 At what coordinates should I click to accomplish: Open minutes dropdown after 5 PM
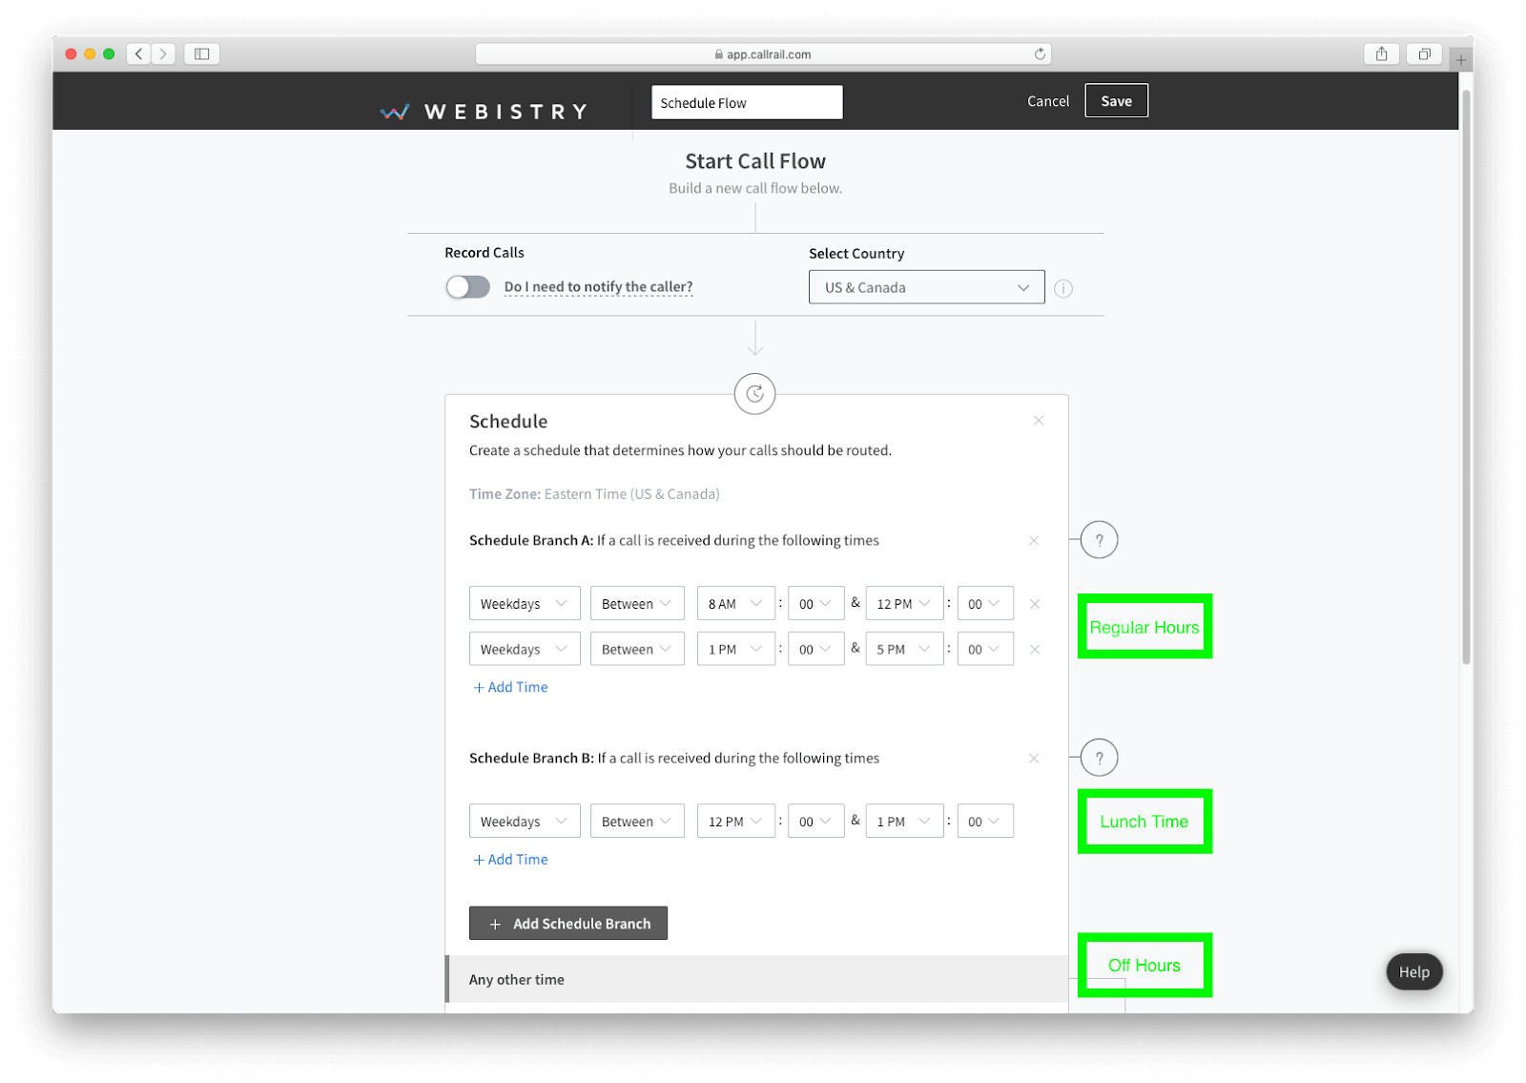coord(985,650)
